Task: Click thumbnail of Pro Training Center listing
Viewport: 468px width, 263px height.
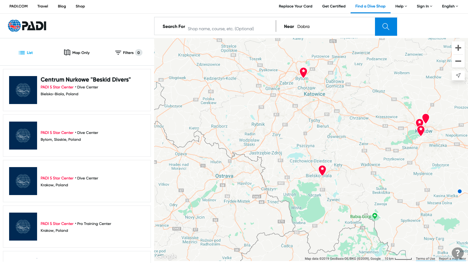Action: [23, 227]
